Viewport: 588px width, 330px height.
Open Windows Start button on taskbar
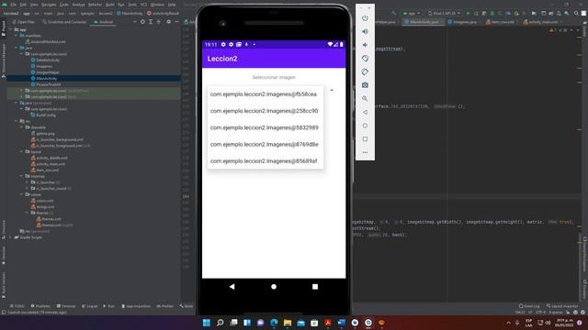pyautogui.click(x=207, y=323)
